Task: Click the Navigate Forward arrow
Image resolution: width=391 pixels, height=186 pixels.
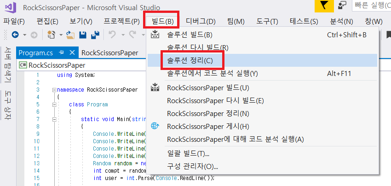Action: 34,35
